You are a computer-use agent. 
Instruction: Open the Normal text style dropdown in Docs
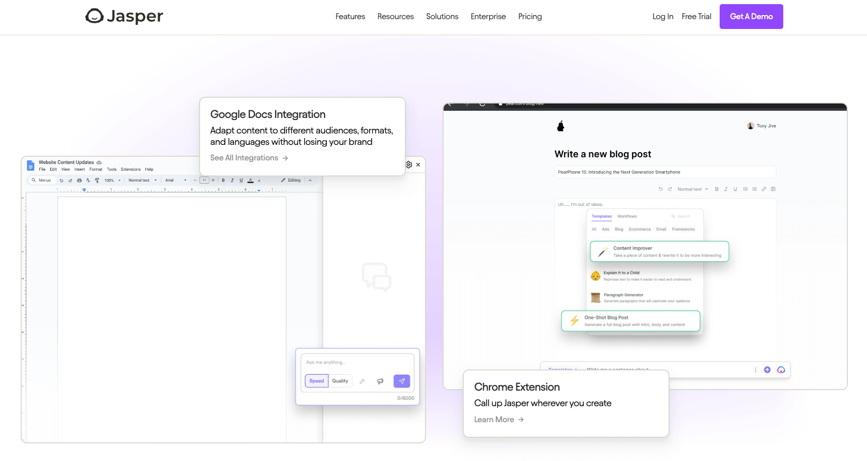143,181
